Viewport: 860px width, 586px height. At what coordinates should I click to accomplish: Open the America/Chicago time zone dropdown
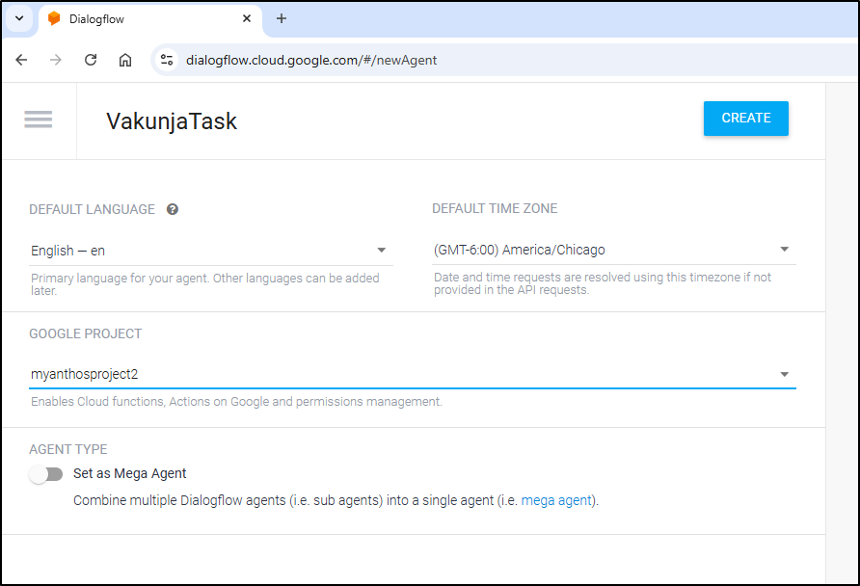(614, 250)
